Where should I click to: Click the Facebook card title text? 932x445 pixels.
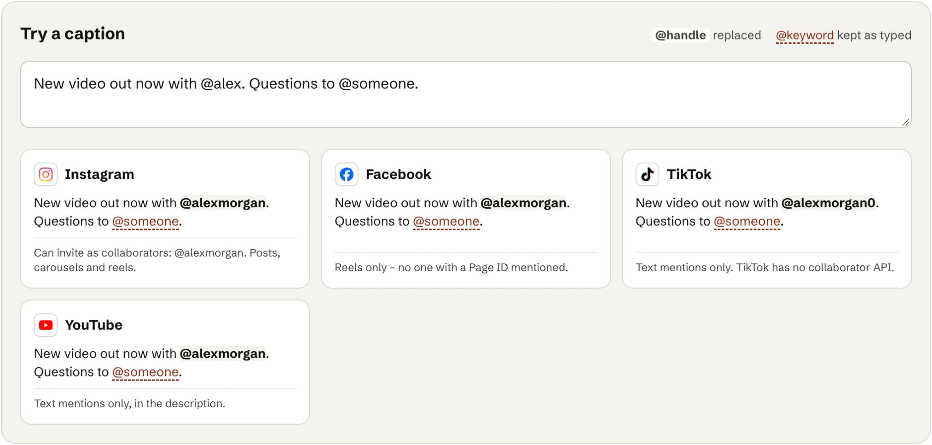[x=399, y=174]
